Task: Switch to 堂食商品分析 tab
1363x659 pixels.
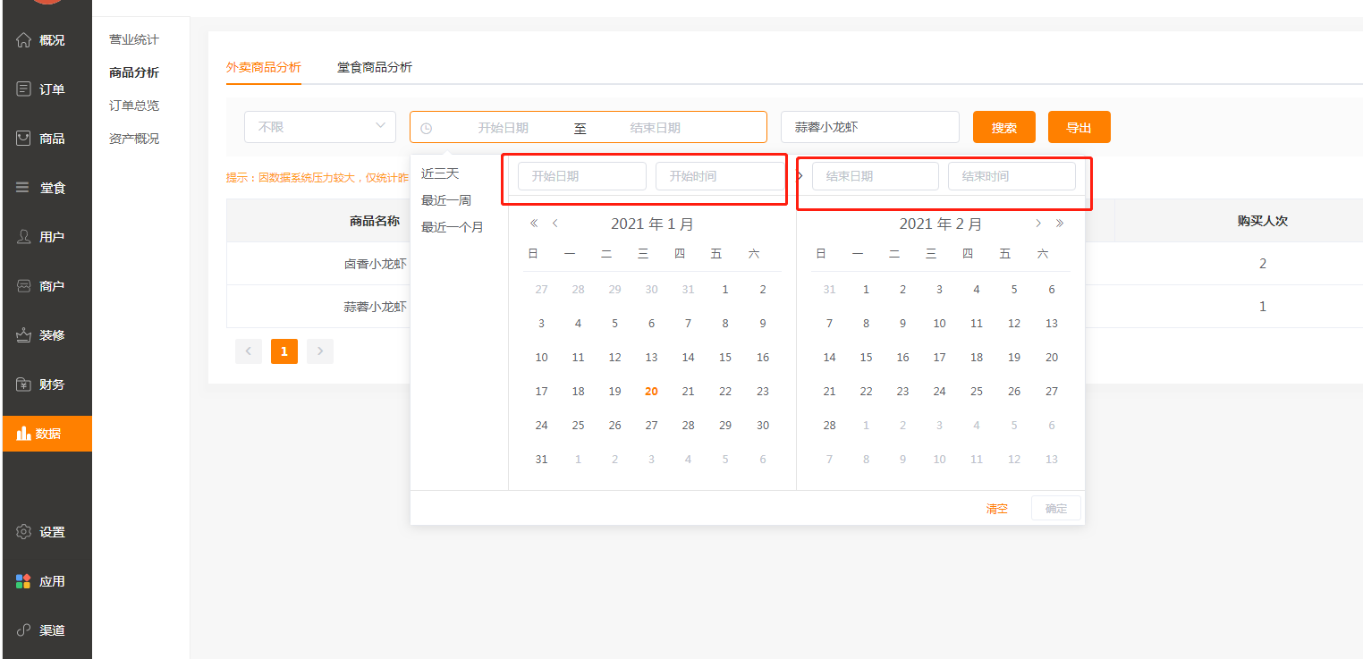Action: pyautogui.click(x=375, y=67)
